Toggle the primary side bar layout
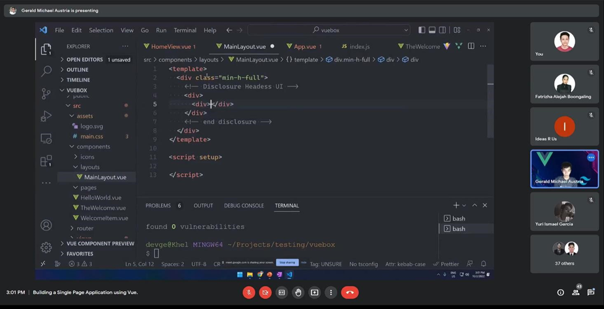 (x=422, y=30)
